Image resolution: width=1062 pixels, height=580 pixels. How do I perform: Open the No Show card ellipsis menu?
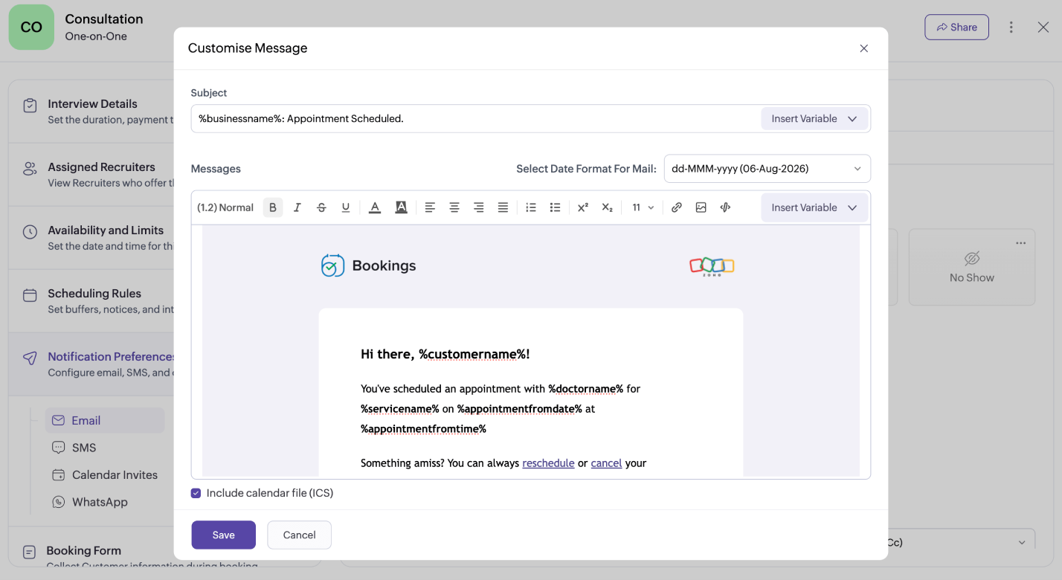(1021, 242)
